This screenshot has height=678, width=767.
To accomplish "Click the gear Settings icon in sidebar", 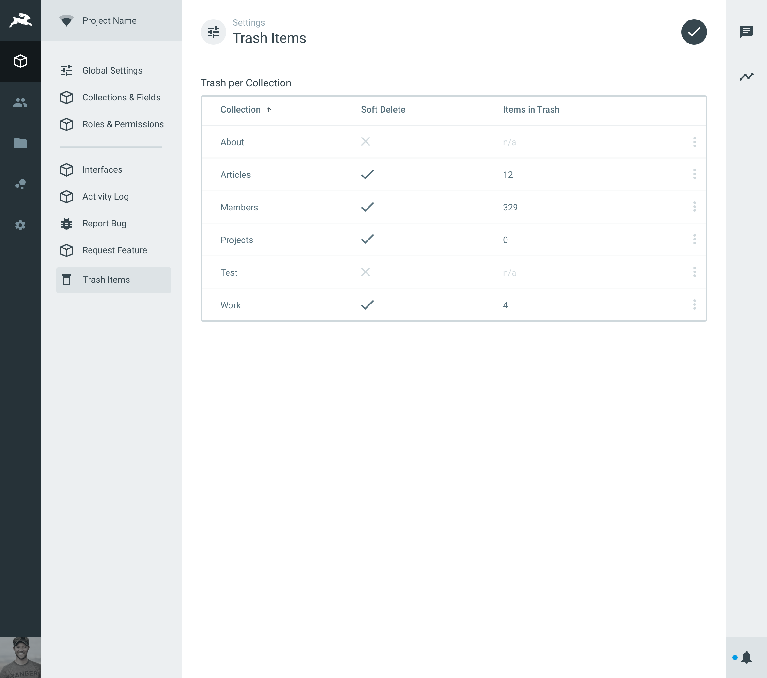I will pos(20,225).
